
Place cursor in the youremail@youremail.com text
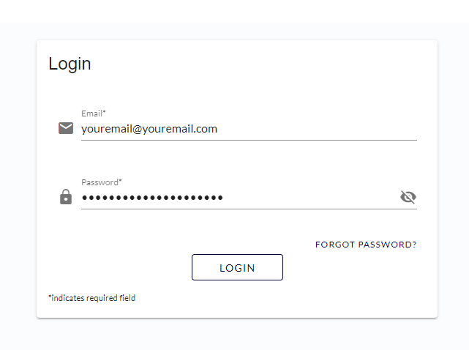149,129
